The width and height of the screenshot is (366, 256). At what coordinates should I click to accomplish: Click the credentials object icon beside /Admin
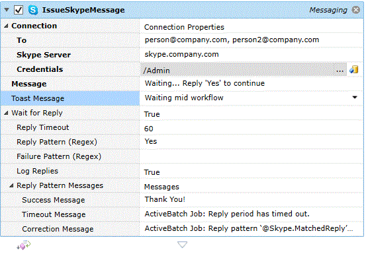[x=354, y=69]
